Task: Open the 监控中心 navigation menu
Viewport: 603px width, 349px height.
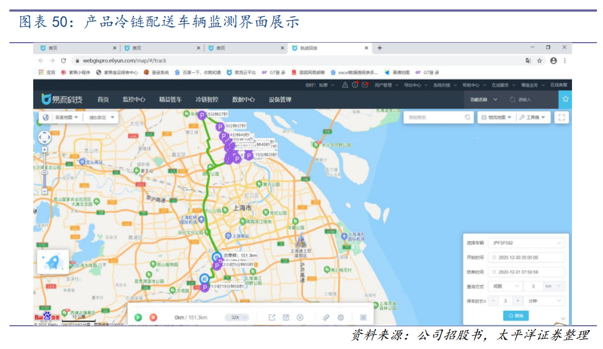Action: pyautogui.click(x=134, y=100)
